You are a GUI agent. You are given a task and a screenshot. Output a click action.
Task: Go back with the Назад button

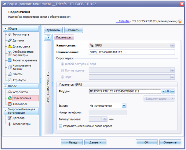pyautogui.click(x=72, y=142)
